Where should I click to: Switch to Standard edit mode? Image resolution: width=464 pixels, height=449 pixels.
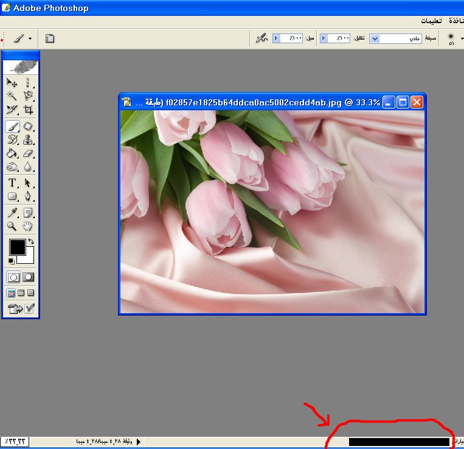coord(13,277)
